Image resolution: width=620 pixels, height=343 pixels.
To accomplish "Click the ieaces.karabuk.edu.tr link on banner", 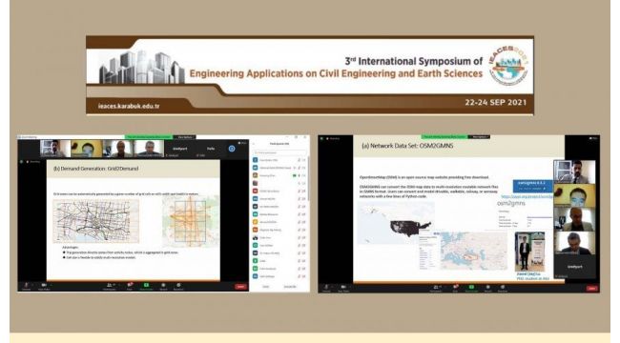I will (129, 106).
